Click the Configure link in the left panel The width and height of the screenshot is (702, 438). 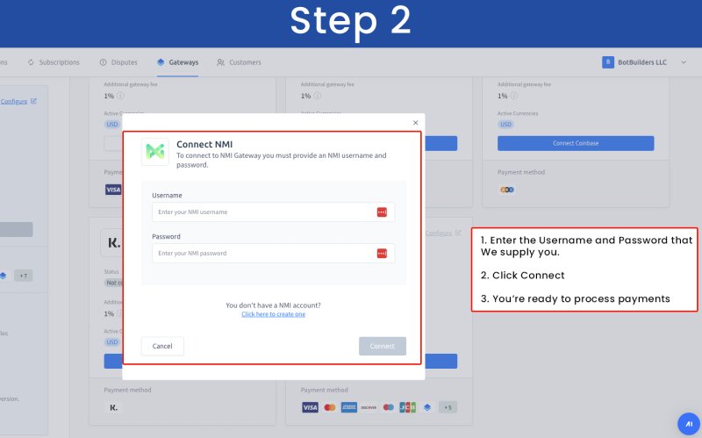coord(14,101)
